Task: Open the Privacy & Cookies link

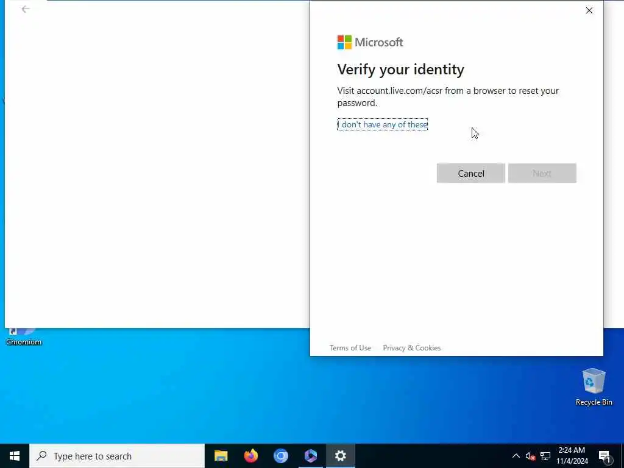Action: [412, 348]
